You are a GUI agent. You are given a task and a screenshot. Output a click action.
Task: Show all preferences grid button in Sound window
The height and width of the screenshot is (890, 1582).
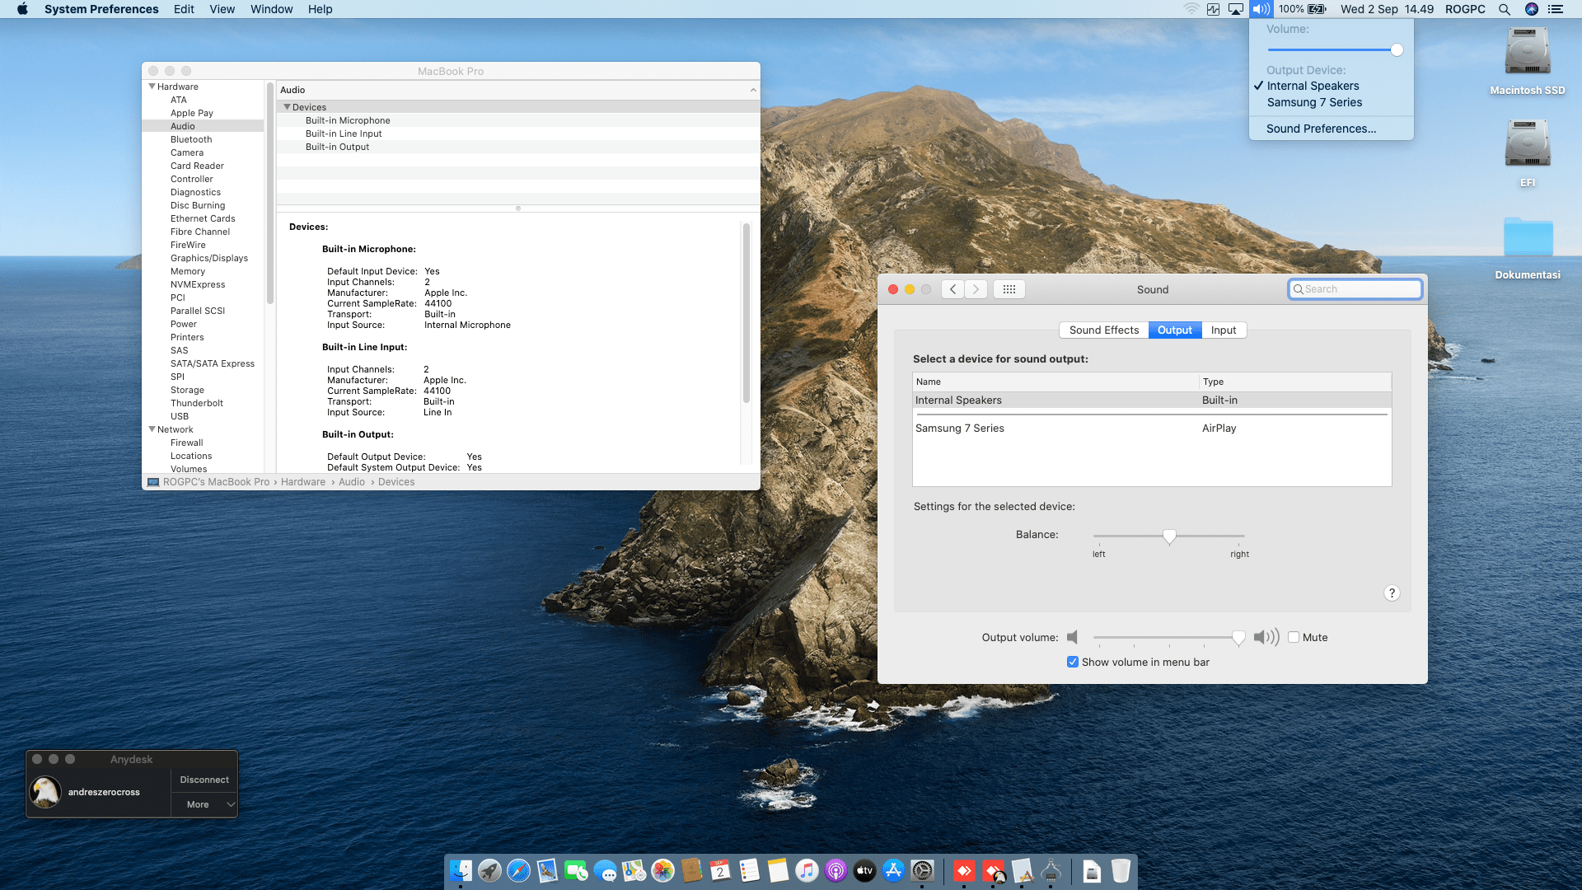(1009, 289)
